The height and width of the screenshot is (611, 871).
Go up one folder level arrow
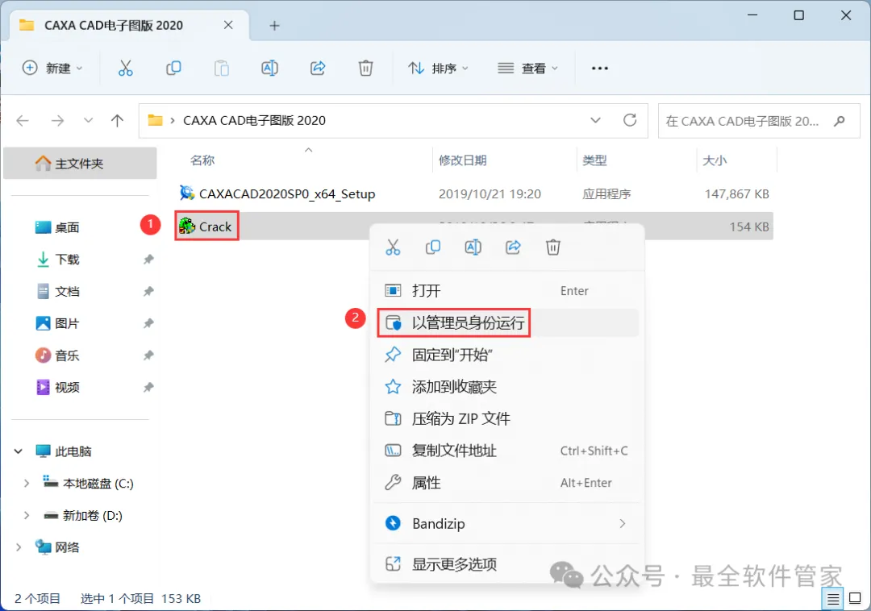(x=117, y=120)
